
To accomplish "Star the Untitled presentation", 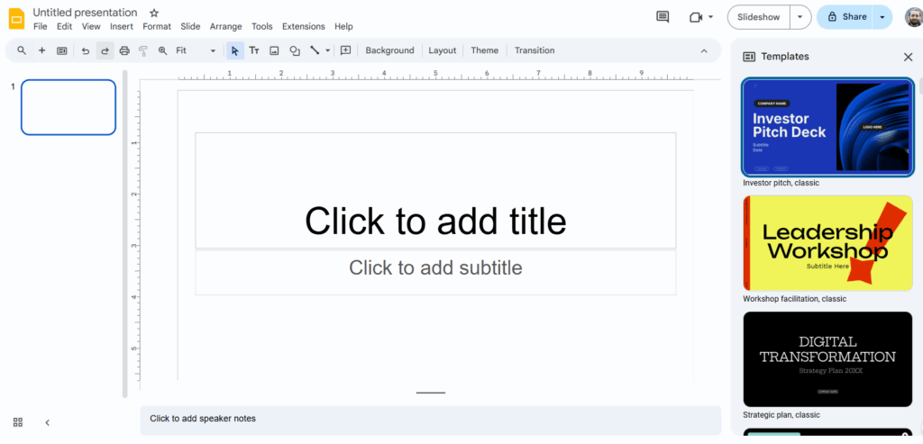I will [154, 13].
